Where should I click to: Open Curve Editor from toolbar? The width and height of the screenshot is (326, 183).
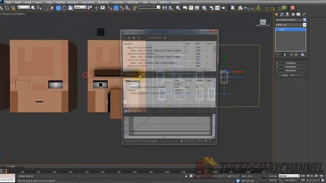click(191, 8)
